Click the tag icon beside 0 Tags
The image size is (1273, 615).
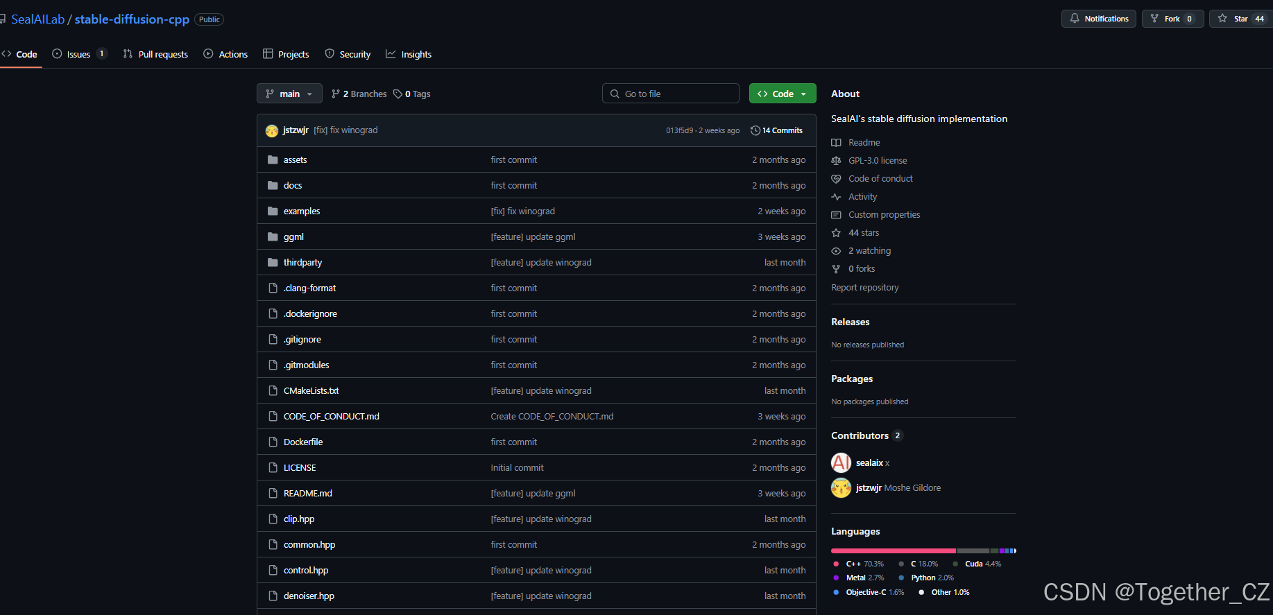[x=398, y=94]
